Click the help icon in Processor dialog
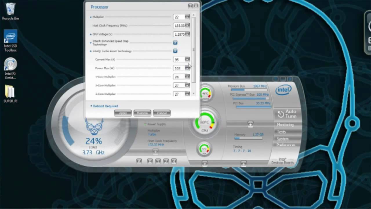 click(190, 6)
